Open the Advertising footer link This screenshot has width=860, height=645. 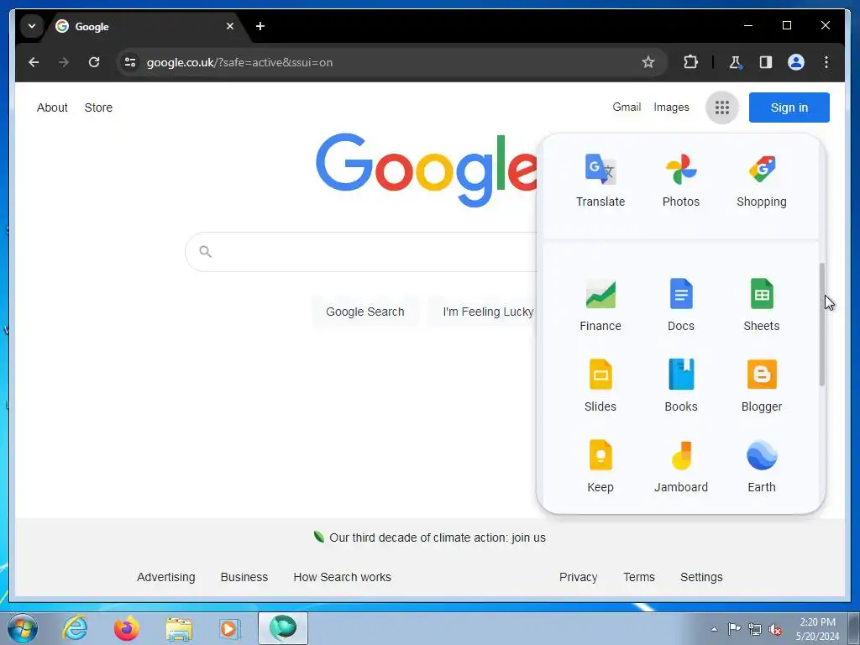tap(165, 577)
